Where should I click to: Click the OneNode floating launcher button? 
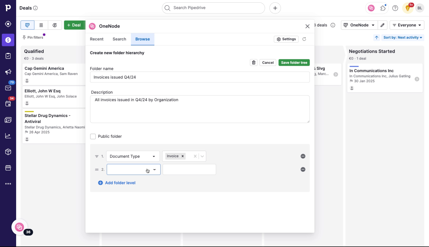point(20,227)
